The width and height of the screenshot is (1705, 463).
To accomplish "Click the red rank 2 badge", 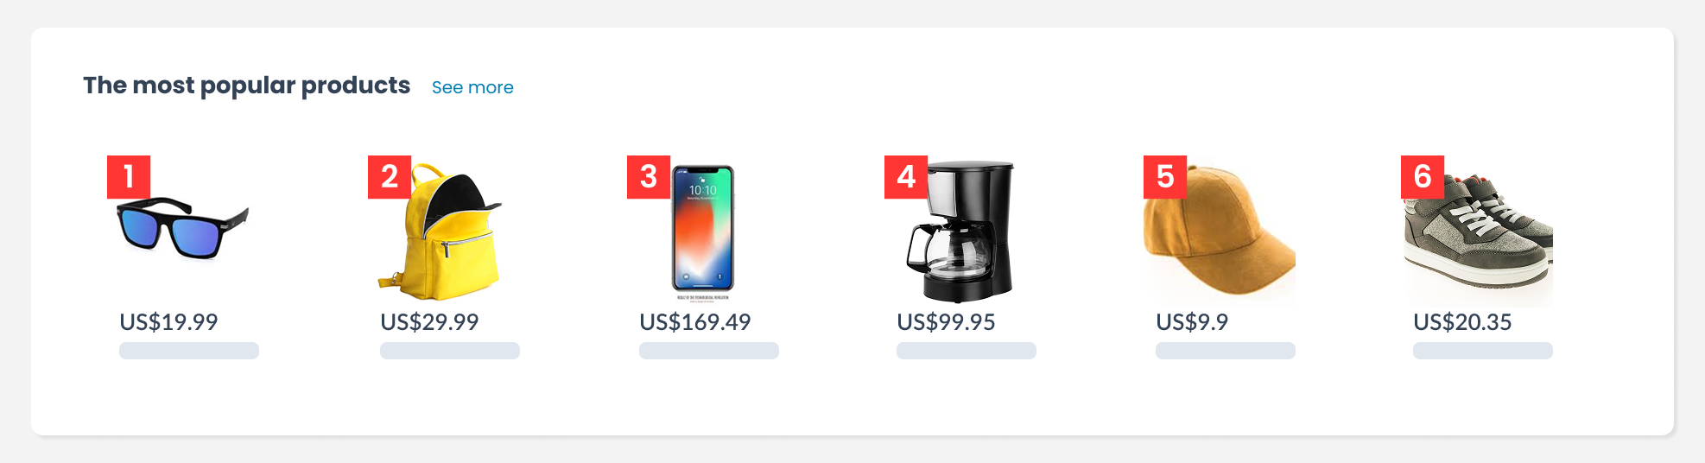I will click(x=389, y=176).
